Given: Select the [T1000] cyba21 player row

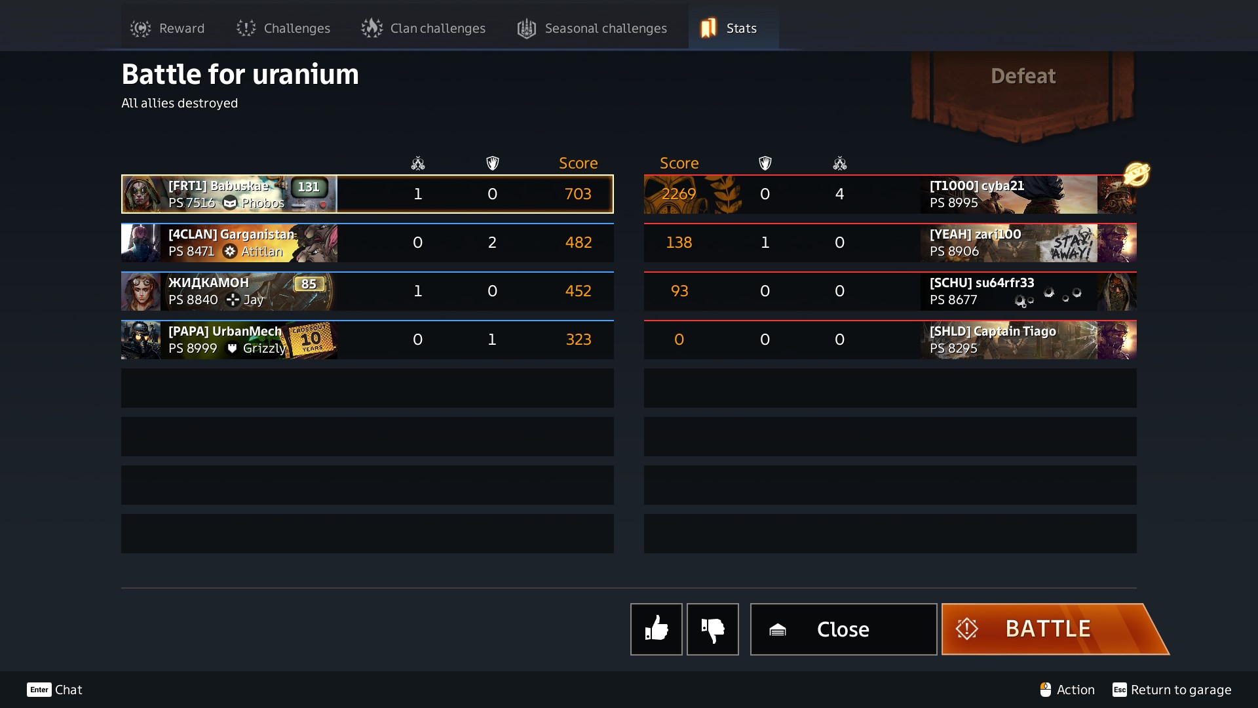Looking at the screenshot, I should coord(890,194).
